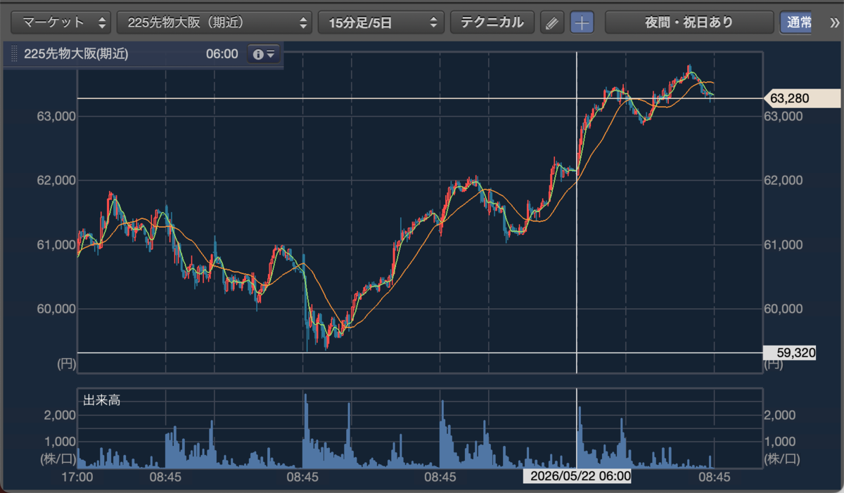Viewport: 844px width, 493px height.
Task: Toggle 夜間・祝日あり session option
Action: coord(689,22)
